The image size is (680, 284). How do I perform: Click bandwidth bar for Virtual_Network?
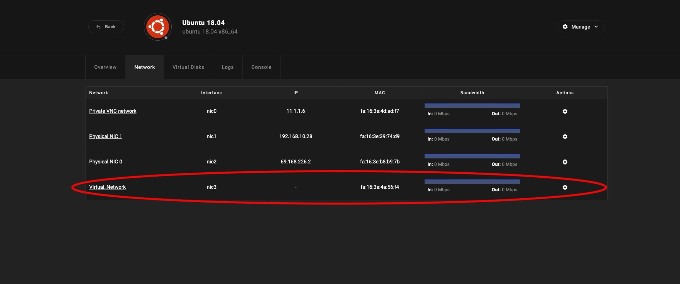tap(472, 182)
